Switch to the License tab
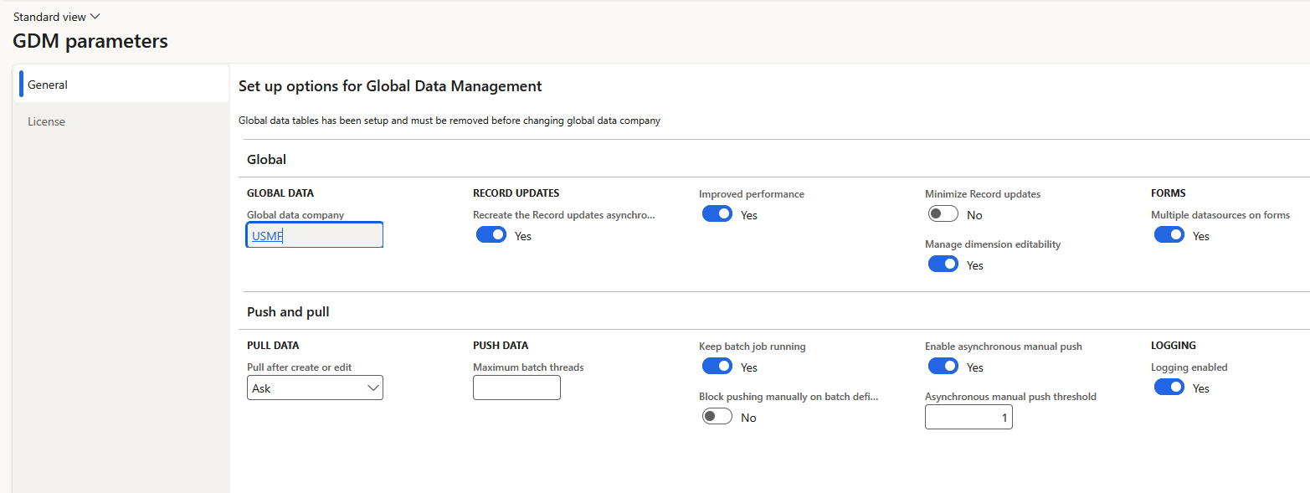 (121, 121)
